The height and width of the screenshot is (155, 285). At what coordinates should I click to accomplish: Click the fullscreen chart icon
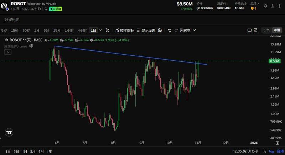click(x=255, y=31)
